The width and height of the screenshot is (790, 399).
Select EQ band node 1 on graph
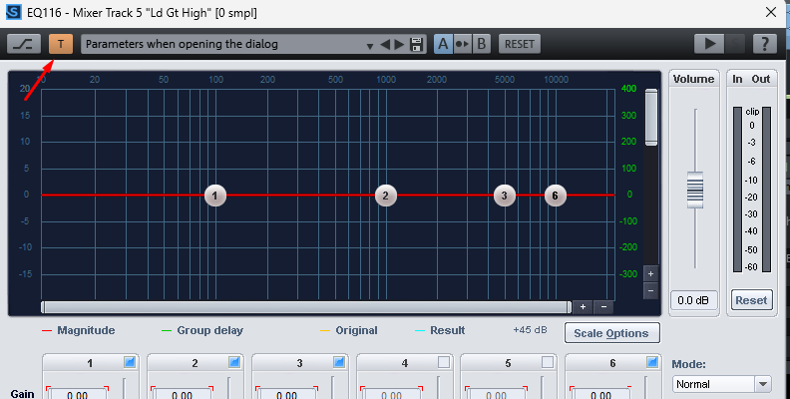215,196
